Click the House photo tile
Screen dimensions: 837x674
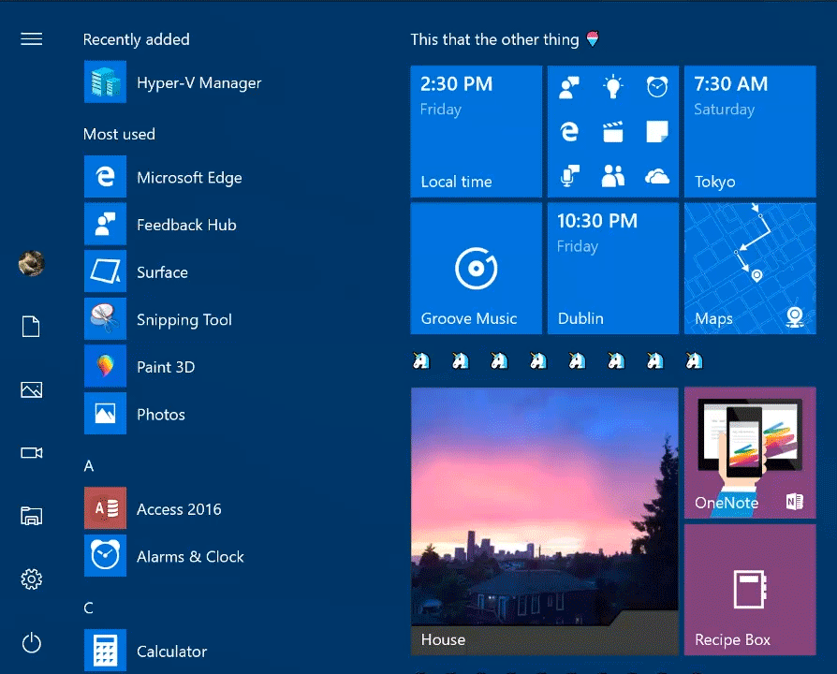544,521
